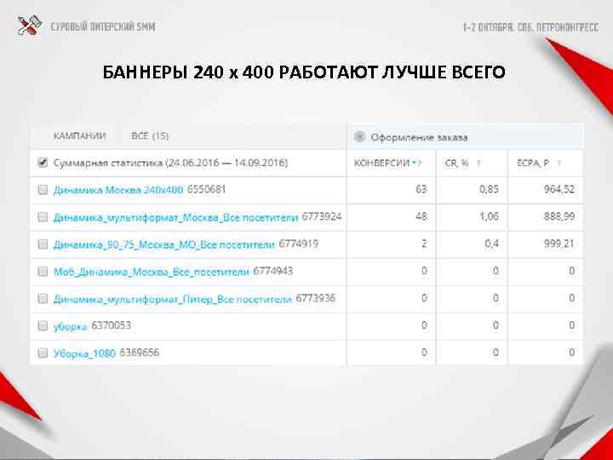Image resolution: width=613 pixels, height=460 pixels.
Task: Click the БАННЕРЫ 240 x 400 slide title
Action: point(304,72)
